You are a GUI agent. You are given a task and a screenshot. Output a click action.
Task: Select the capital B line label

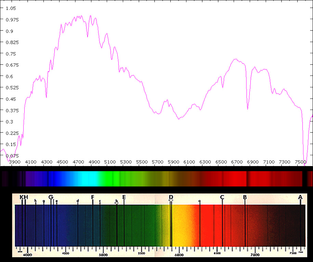(x=245, y=197)
